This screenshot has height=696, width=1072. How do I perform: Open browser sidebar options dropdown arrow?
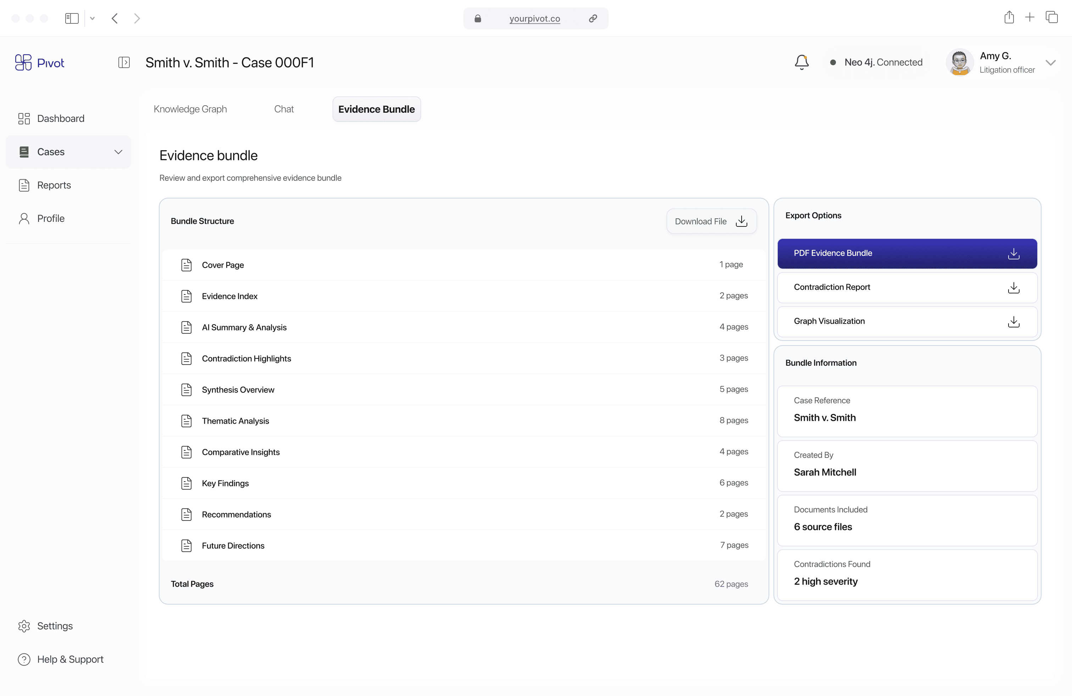click(92, 18)
